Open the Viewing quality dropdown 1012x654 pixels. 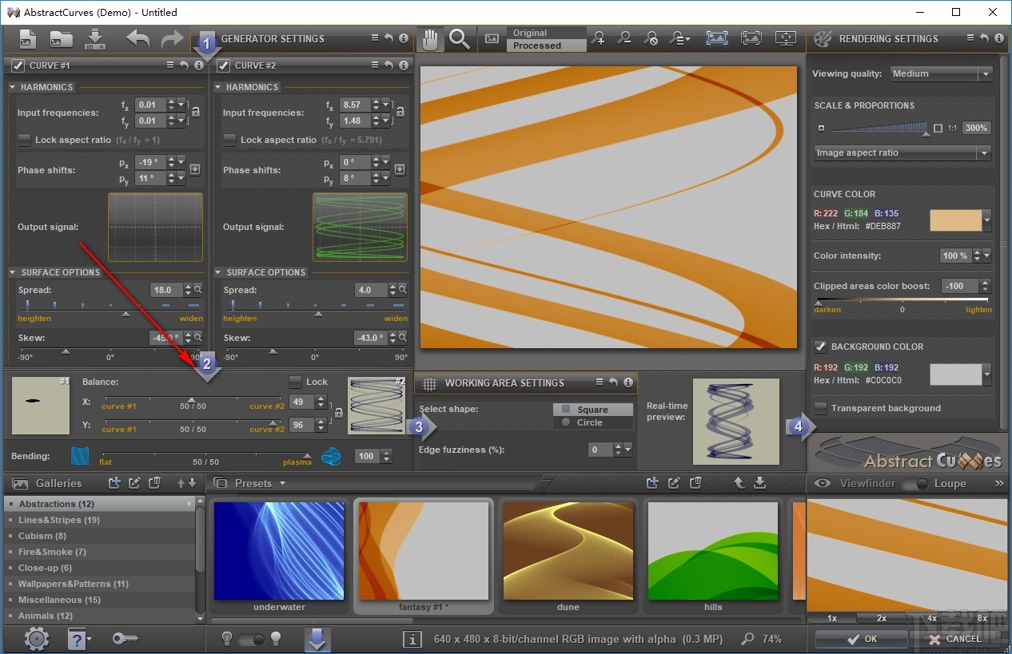click(x=941, y=73)
